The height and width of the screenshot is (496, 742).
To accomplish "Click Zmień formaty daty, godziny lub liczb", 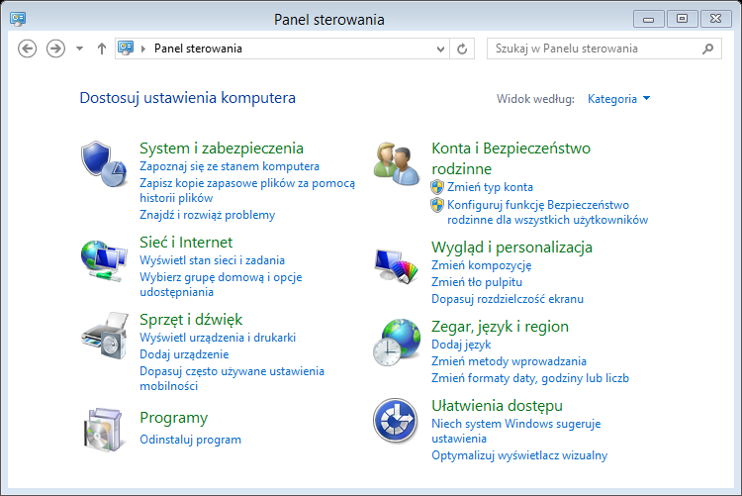I will tap(530, 378).
